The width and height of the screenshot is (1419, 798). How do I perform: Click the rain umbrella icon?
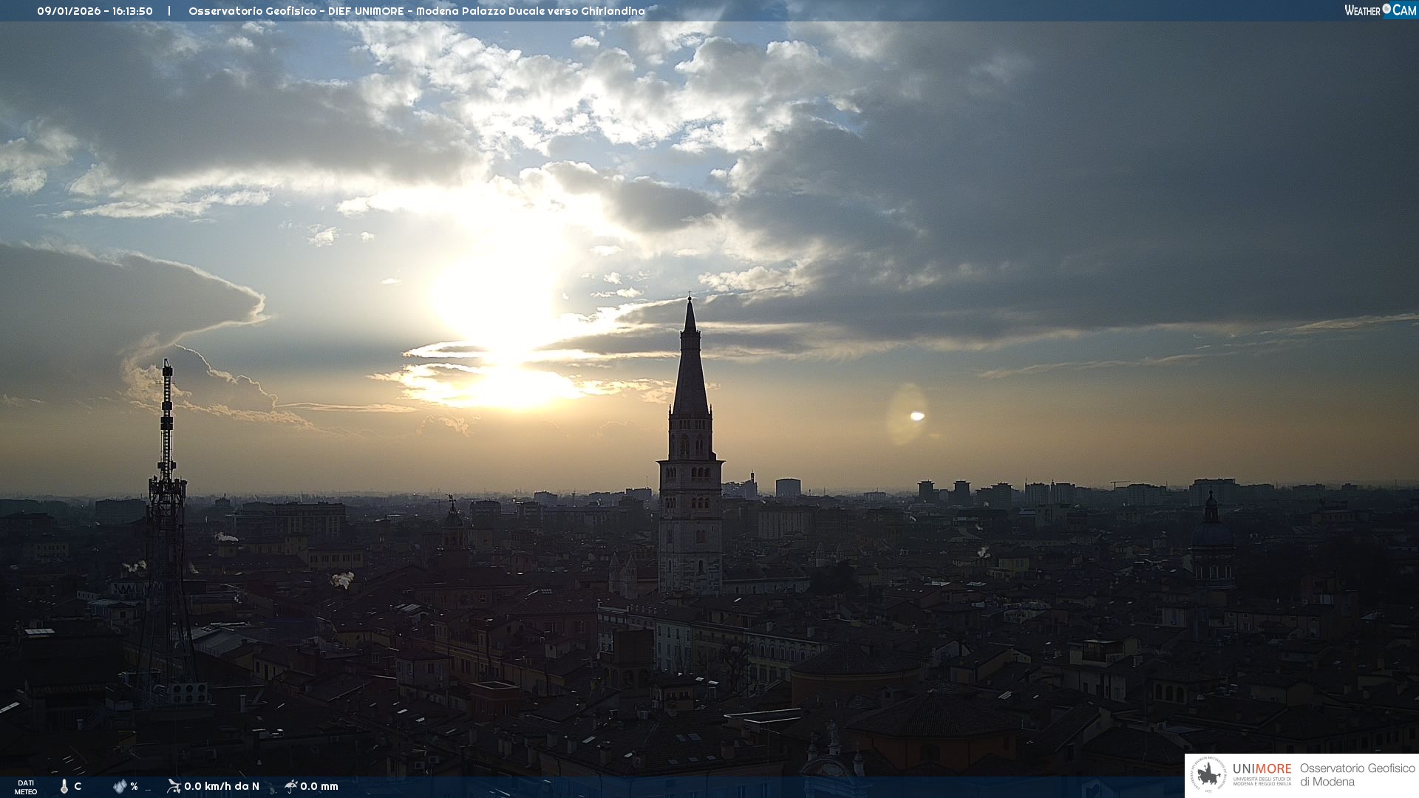click(290, 786)
